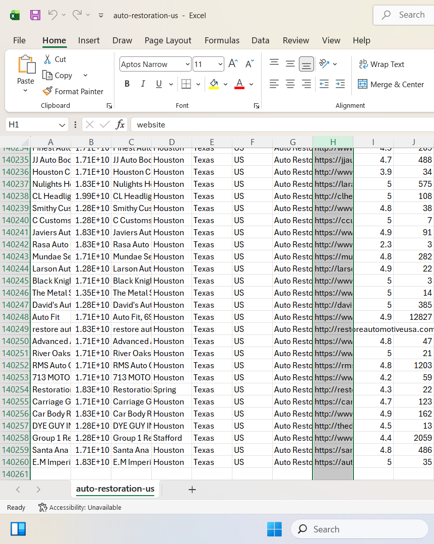Screen dimensions: 434x544
Task: Select the auto-restoration-us sheet tab
Action: pos(115,489)
